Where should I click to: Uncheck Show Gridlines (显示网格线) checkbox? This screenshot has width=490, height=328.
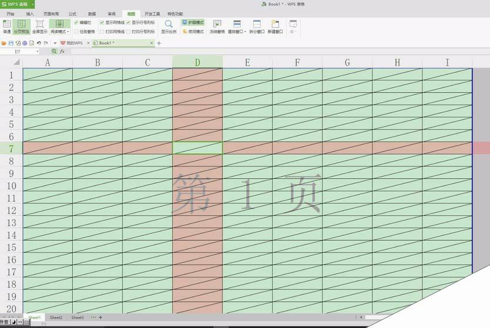point(102,22)
